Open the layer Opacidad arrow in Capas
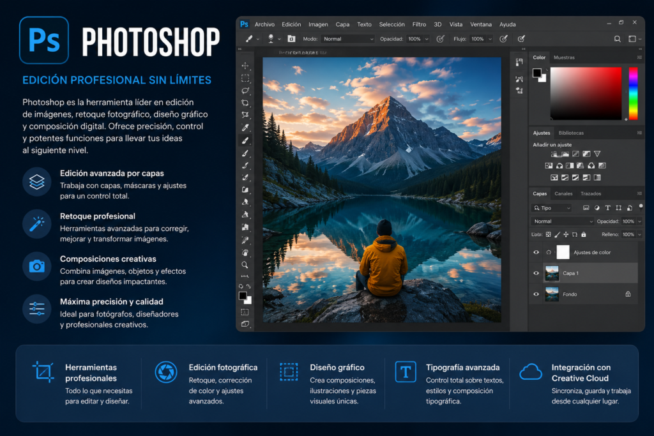Screen dimensions: 654x436 click(x=639, y=222)
